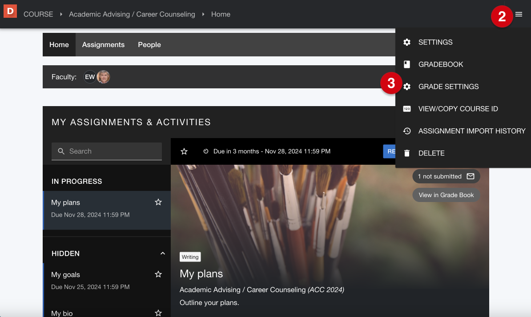531x317 pixels.
Task: Collapse the Hidden section chevron
Action: 163,253
